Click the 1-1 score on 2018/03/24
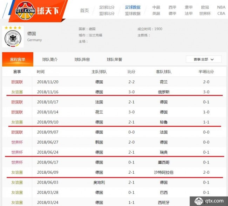The height and width of the screenshot is (206, 228). (x=132, y=202)
